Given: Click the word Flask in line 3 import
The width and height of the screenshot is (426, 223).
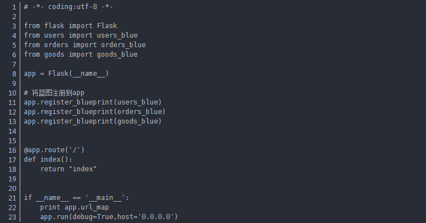Looking at the screenshot, I should [107, 26].
